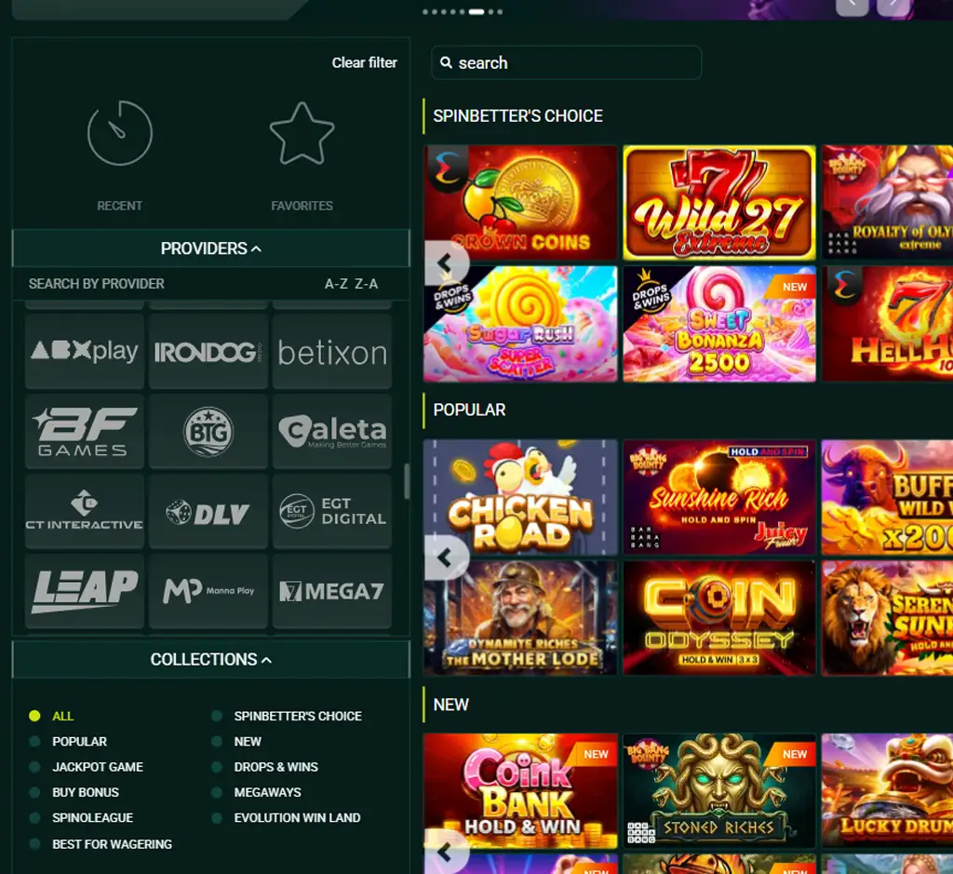The image size is (953, 874).
Task: Open the Buffalo Wild game thumbnail
Action: [x=887, y=497]
